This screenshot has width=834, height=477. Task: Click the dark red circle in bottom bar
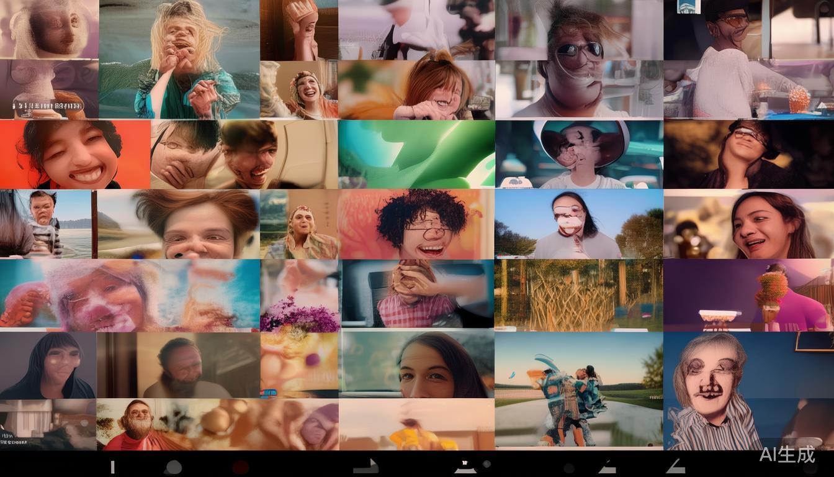pyautogui.click(x=240, y=466)
